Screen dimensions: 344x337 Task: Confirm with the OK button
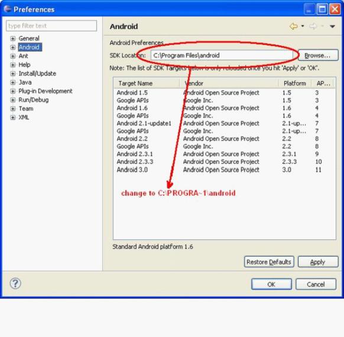pos(271,284)
